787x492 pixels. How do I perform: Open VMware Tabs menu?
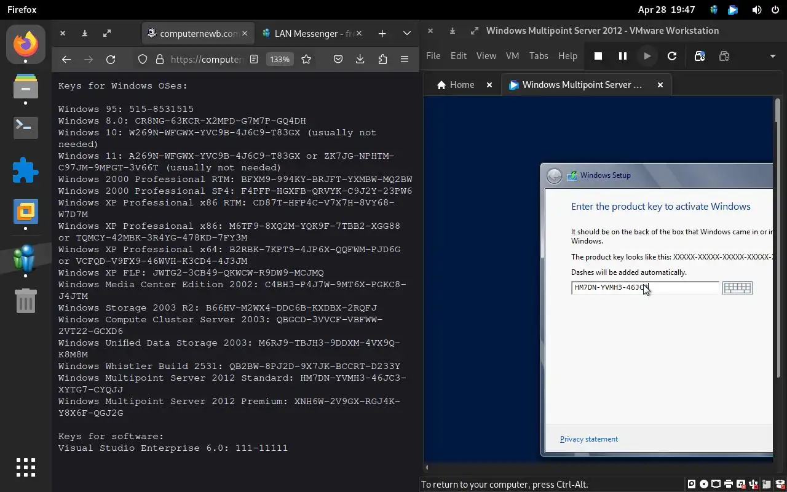tap(539, 55)
